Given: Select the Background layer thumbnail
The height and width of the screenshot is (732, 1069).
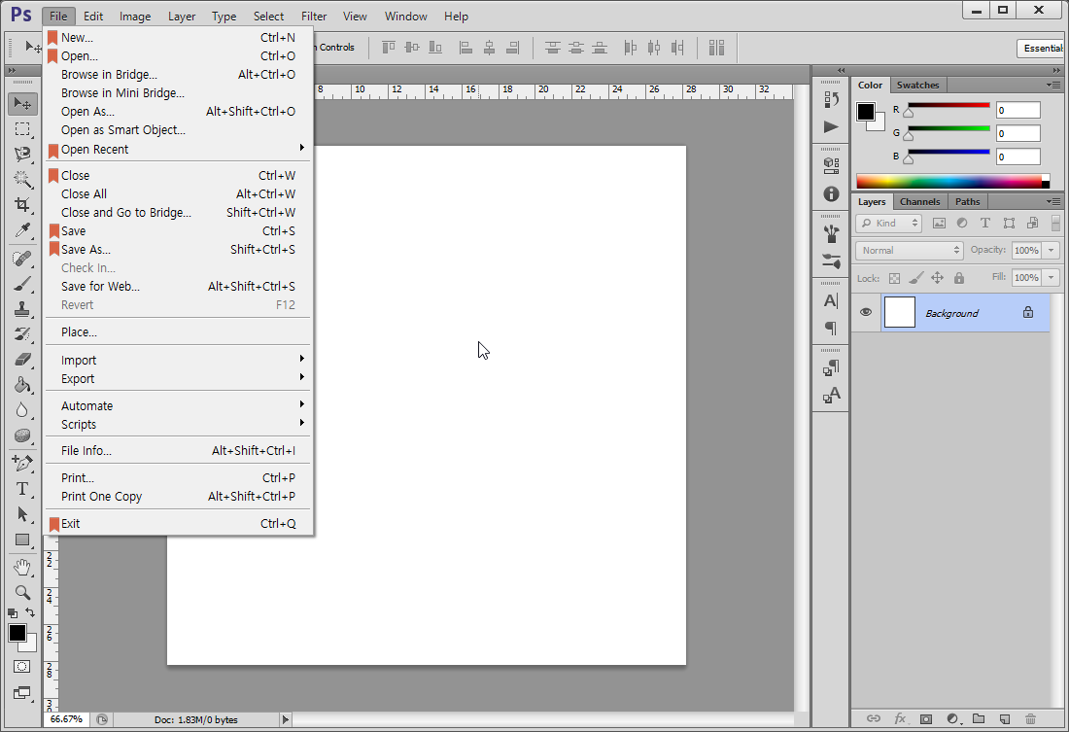Looking at the screenshot, I should coord(899,312).
